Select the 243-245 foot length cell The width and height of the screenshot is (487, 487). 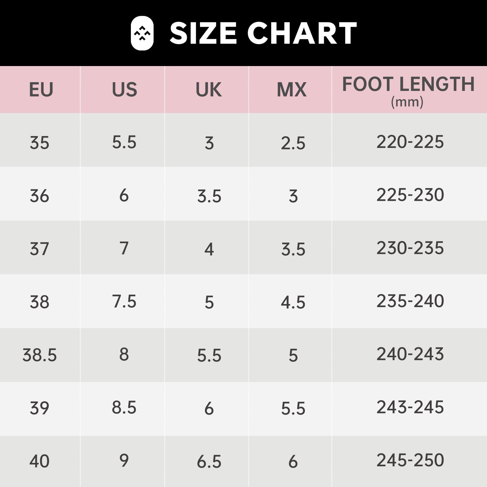tap(410, 407)
